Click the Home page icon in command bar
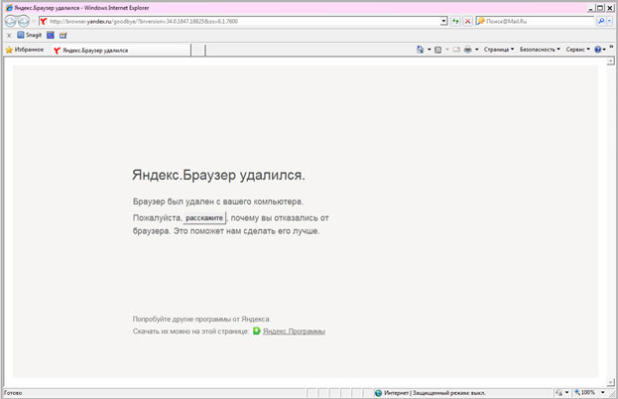This screenshot has height=399, width=618. (421, 49)
